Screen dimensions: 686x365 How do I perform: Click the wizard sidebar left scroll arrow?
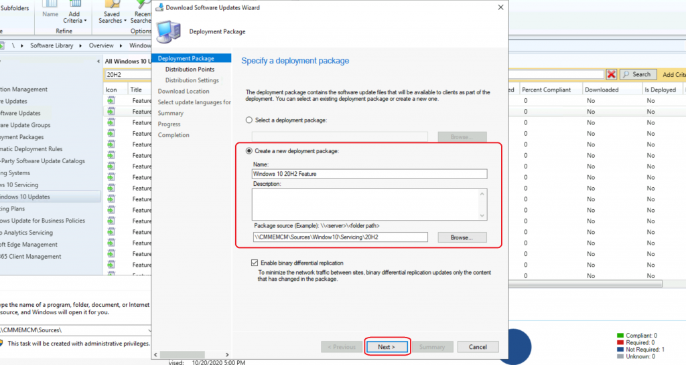coord(155,354)
